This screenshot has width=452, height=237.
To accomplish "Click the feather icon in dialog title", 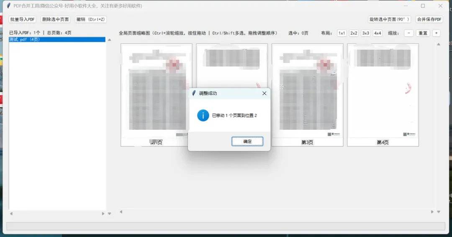I will click(x=194, y=93).
